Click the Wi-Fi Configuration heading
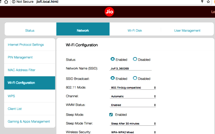Viewport: 215px width, 134px height. coord(82,45)
